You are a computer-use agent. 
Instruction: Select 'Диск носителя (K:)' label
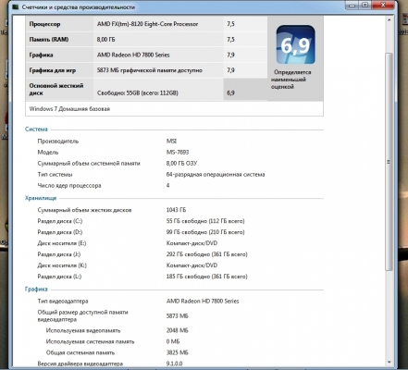coord(62,265)
